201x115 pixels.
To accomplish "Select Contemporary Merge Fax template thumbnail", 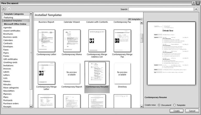I will tap(122, 41).
